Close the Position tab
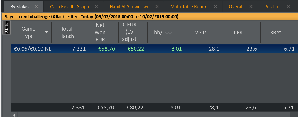Viewport: 298px width, 117px height. point(288,6)
